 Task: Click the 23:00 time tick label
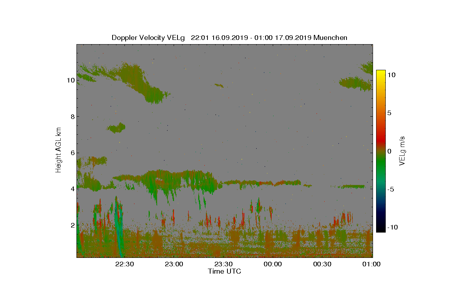174,264
